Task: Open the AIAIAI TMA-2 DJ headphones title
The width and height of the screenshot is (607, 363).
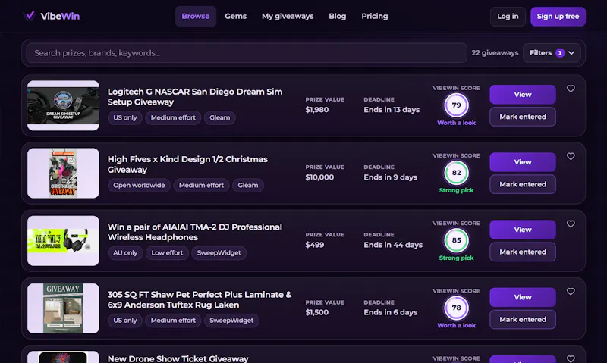Action: tap(195, 232)
